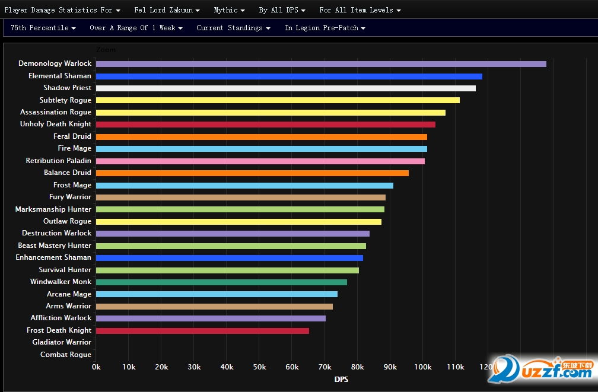Open 'Over A Range Of 1 Week' menu

click(136, 28)
